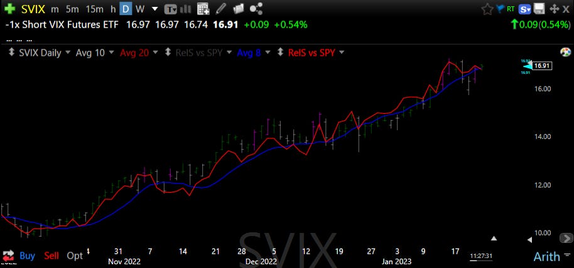Click the Opt options button
This screenshot has height=268, width=574.
pos(75,256)
